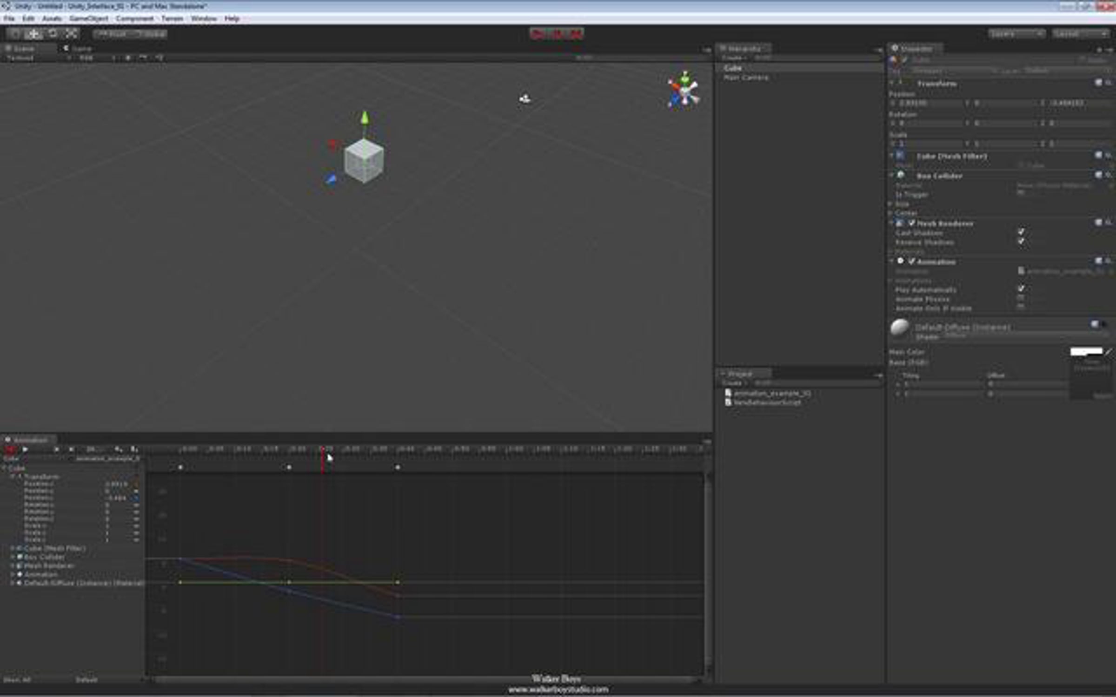Click the green Y-axis arrow on the cube

(365, 117)
